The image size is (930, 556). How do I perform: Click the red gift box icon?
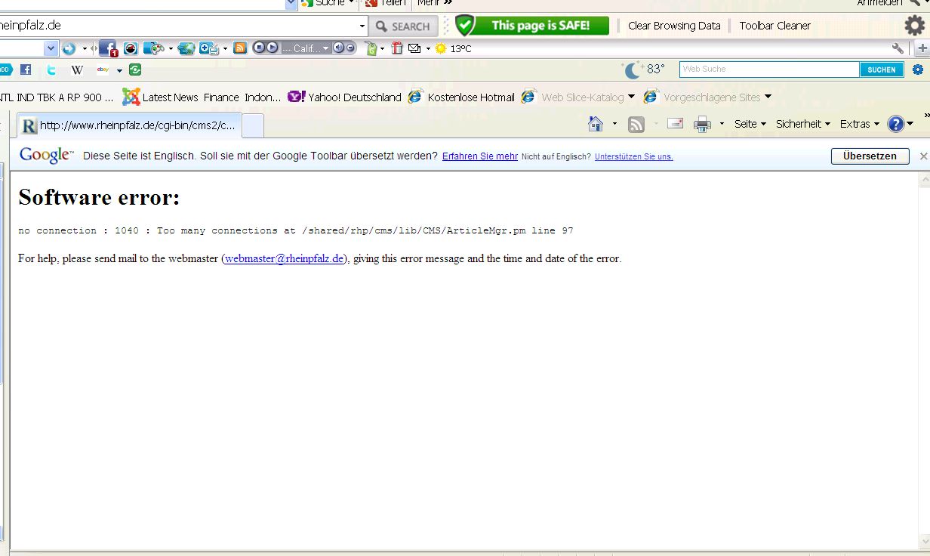[397, 48]
